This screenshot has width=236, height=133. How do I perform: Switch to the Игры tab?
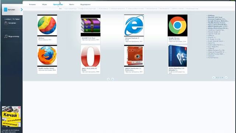[45, 4]
